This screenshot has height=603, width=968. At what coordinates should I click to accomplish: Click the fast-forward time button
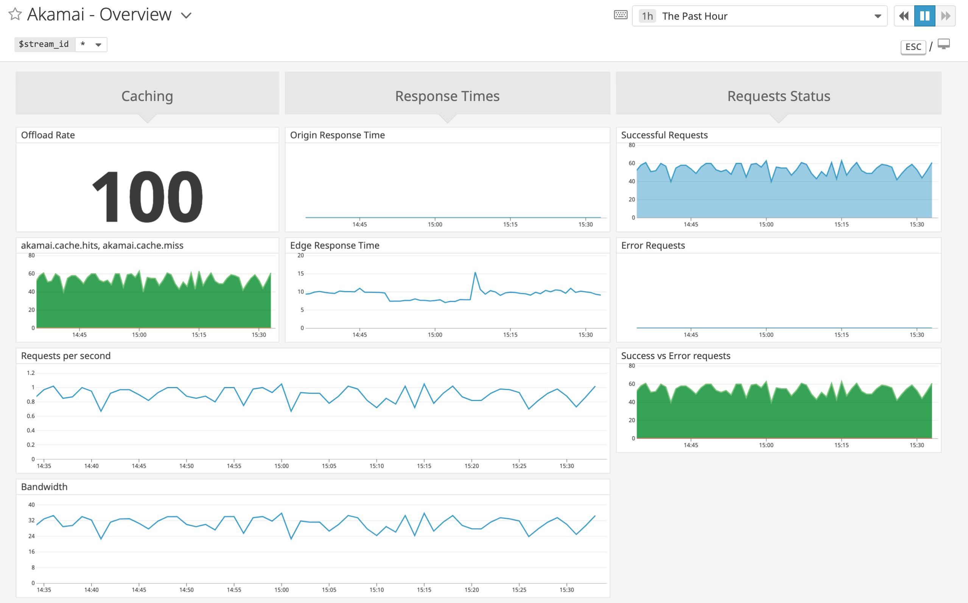tap(945, 16)
